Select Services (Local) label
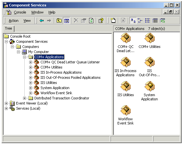Viewport: 184px width, 146px height. pyautogui.click(x=28, y=108)
